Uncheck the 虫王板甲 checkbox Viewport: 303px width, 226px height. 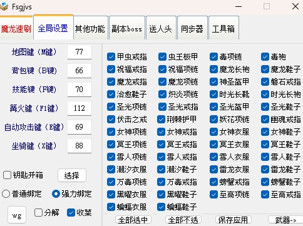pyautogui.click(x=162, y=57)
